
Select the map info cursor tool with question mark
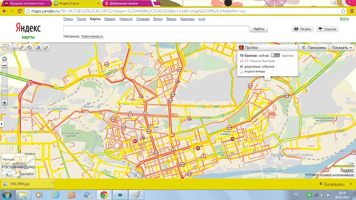point(46,48)
